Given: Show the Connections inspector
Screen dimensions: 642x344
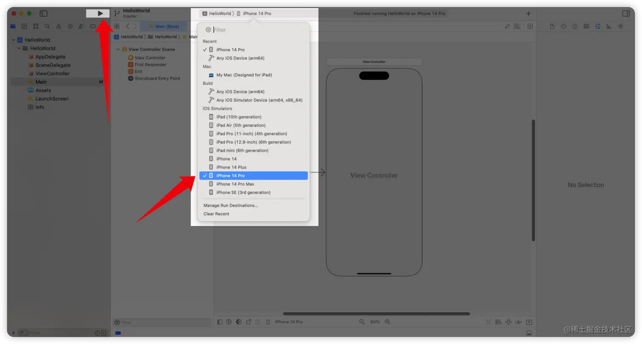Looking at the screenshot, I should (620, 26).
